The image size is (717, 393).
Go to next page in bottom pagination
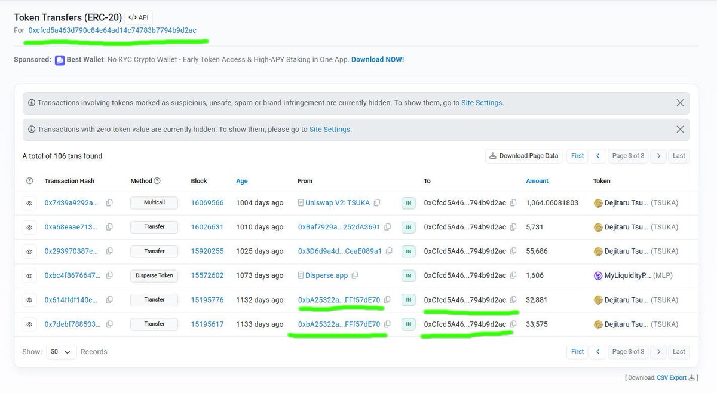[658, 352]
